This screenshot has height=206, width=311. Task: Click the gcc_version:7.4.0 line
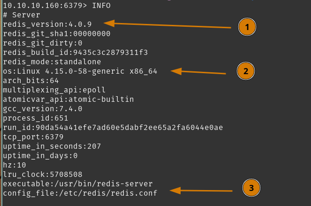pos(42,109)
